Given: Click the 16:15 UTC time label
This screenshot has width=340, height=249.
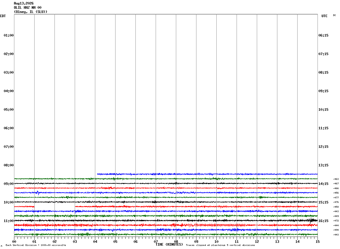Looking at the screenshot, I should (323, 221).
